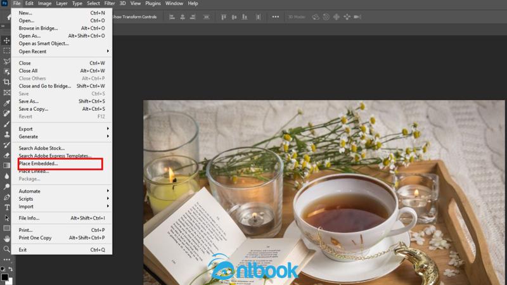This screenshot has height=285, width=507.
Task: Click the 3D slide camera icon
Action: tap(347, 17)
